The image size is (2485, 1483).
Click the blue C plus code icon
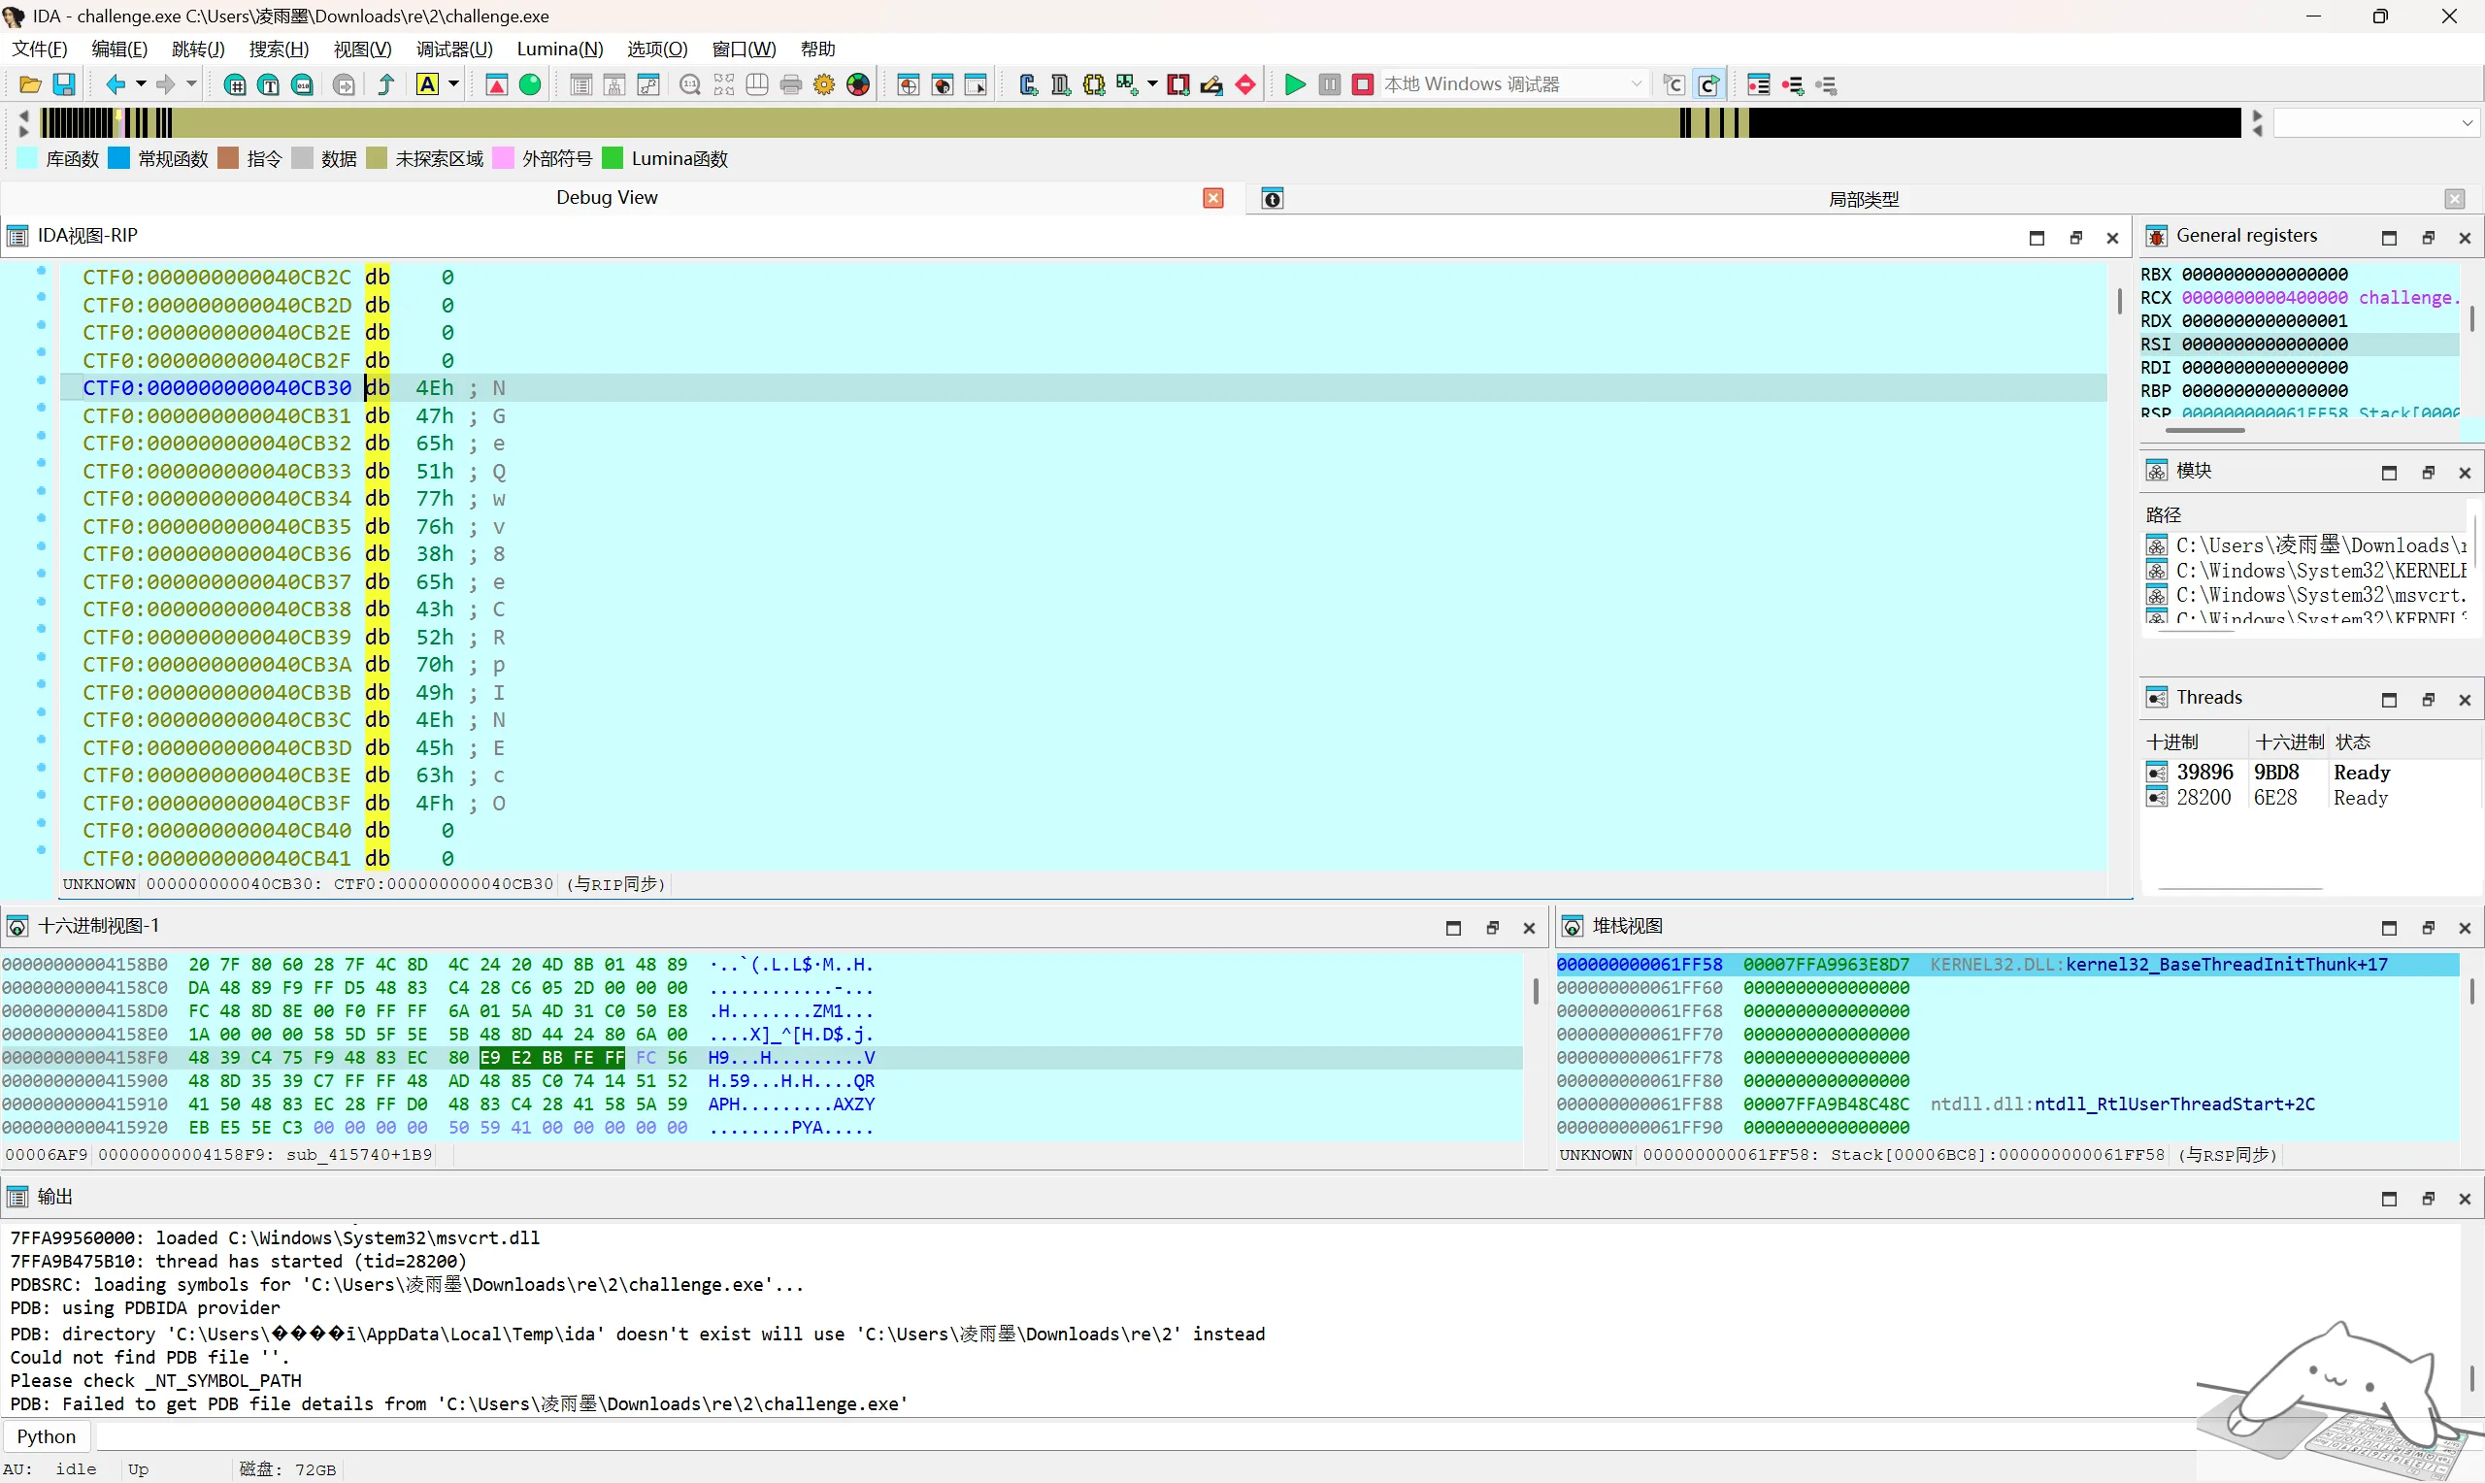[x=1028, y=85]
